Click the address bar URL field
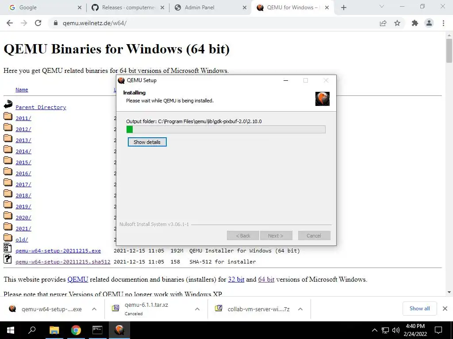This screenshot has height=339, width=453. click(214, 23)
